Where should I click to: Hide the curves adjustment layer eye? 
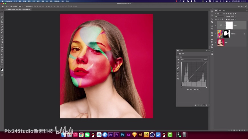click(x=216, y=25)
